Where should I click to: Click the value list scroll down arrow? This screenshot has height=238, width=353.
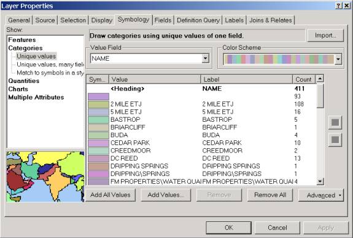pos(320,181)
